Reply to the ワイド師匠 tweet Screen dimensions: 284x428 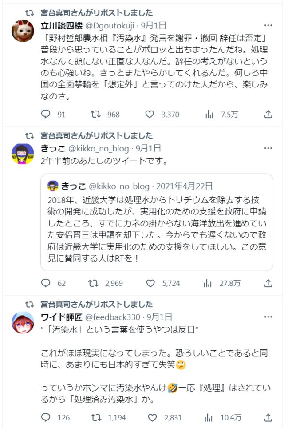point(46,417)
